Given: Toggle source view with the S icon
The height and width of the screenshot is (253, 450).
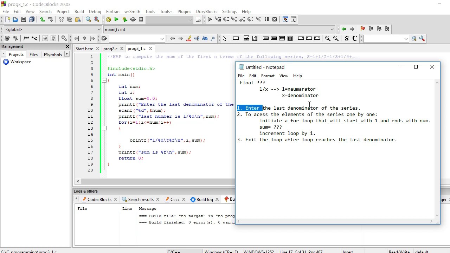Looking at the screenshot, I should point(347,39).
